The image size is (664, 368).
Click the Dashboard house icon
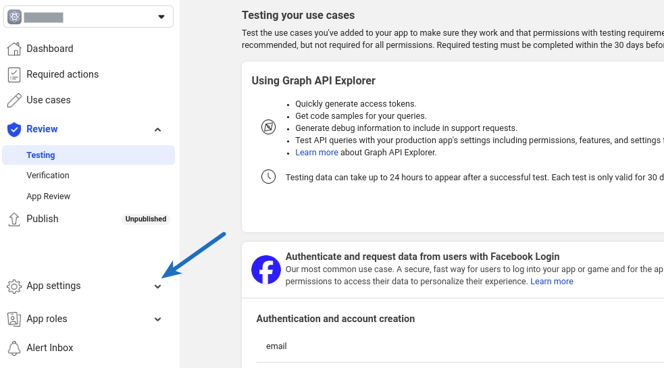click(x=14, y=49)
